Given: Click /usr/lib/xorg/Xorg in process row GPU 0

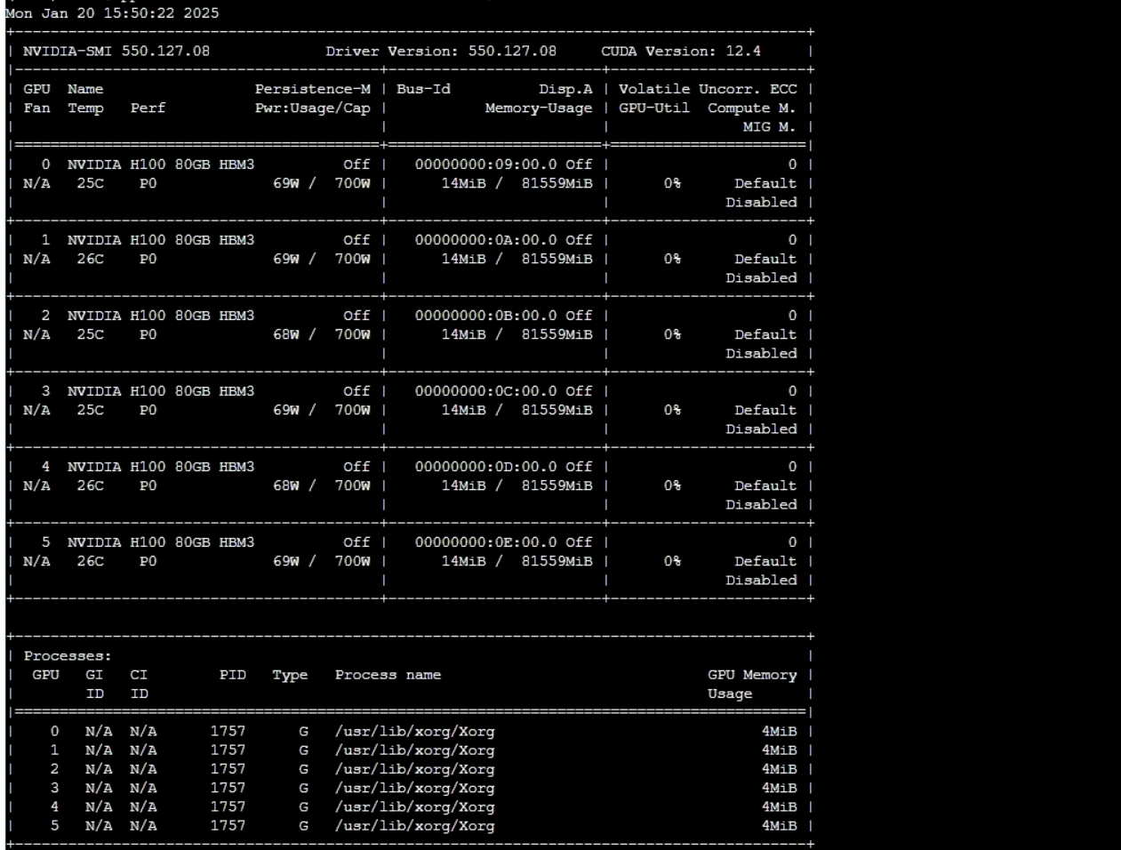Looking at the screenshot, I should (x=414, y=732).
